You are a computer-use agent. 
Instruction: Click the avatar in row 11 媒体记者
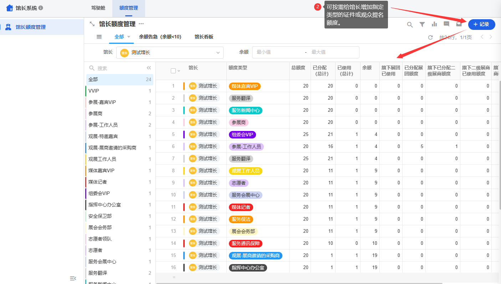point(193,207)
